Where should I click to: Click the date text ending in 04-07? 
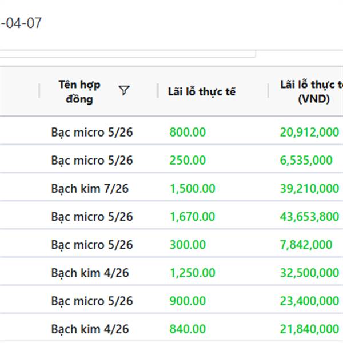[x=21, y=23]
